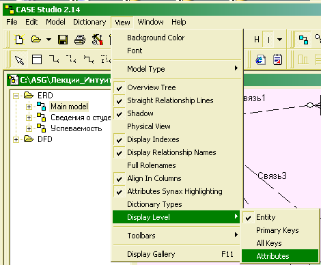
Task: Open the Model Type submenu
Action: [177, 69]
